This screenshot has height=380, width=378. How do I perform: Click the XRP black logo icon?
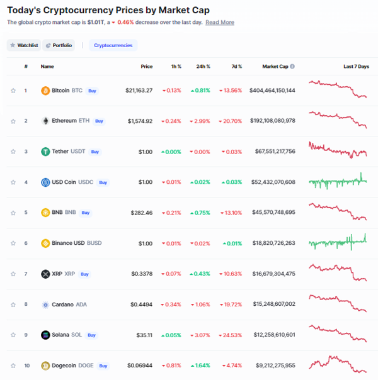tap(45, 274)
